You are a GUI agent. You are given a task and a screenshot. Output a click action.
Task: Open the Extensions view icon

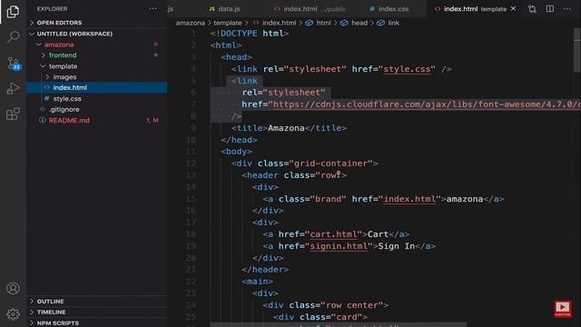click(13, 114)
